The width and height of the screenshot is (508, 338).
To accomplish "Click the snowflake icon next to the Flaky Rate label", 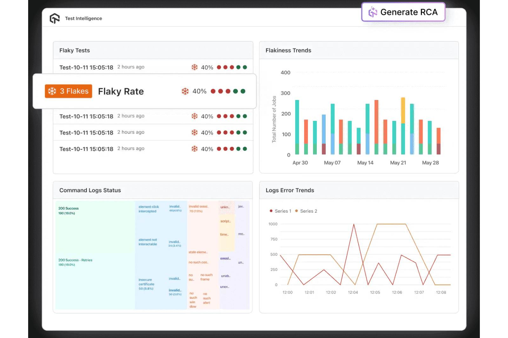I will (x=185, y=91).
